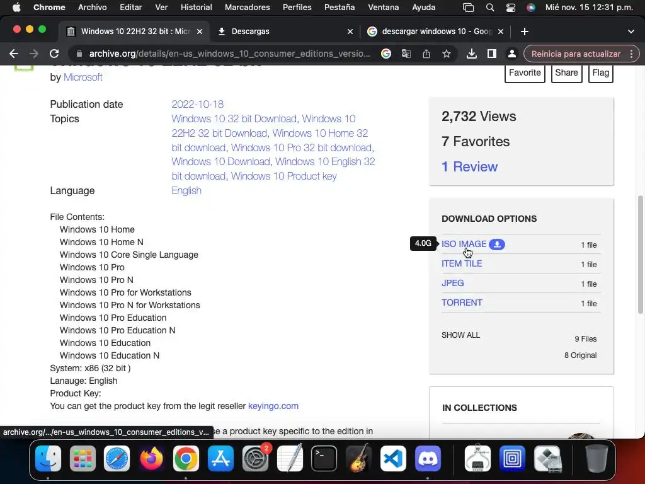Open Visual Studio Code in the Dock
This screenshot has width=645, height=484.
click(x=393, y=458)
